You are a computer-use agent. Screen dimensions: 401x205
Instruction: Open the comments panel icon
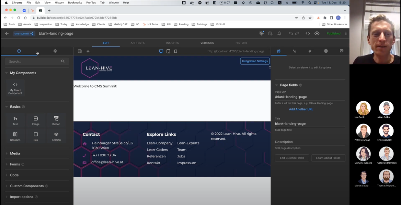pyautogui.click(x=341, y=51)
